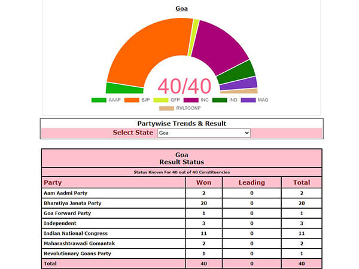The width and height of the screenshot is (359, 269).
Task: Click the AAAP green legend swatch
Action: click(x=99, y=100)
